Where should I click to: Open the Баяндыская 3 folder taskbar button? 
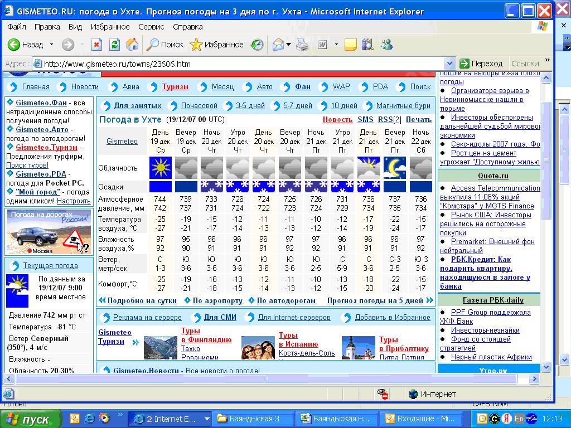(253, 419)
